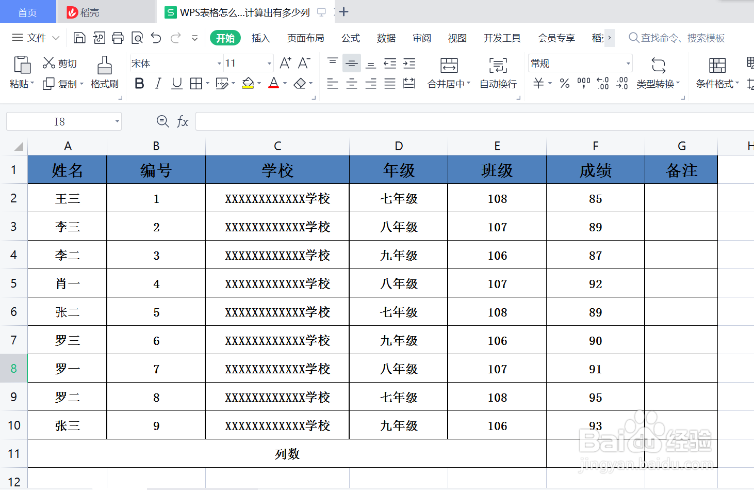This screenshot has height=490, width=754.
Task: Switch to 插入 ribbon tab
Action: [x=260, y=38]
